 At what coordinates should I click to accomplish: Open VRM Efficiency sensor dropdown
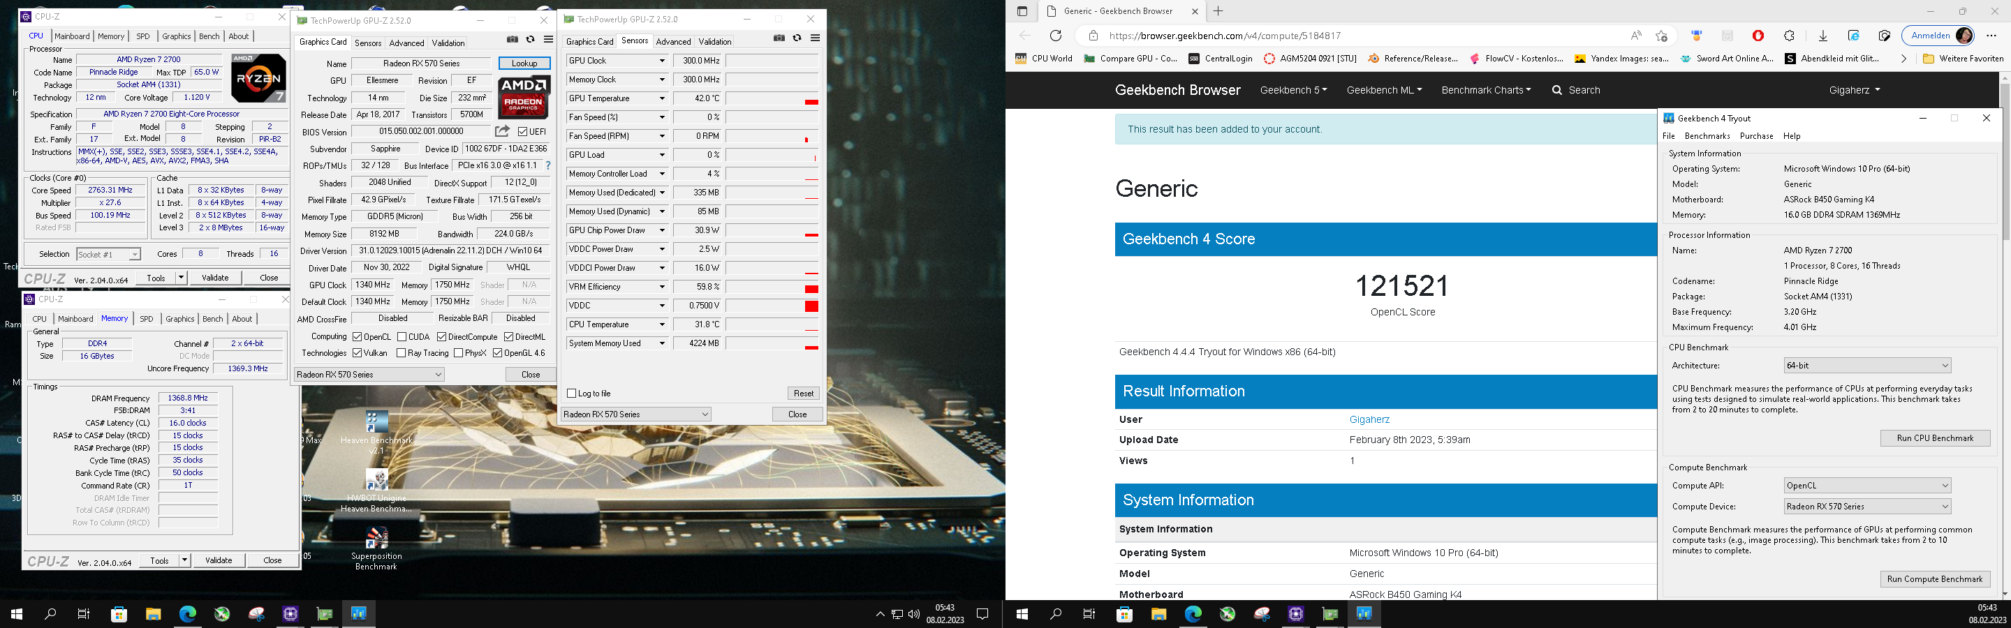(x=662, y=287)
